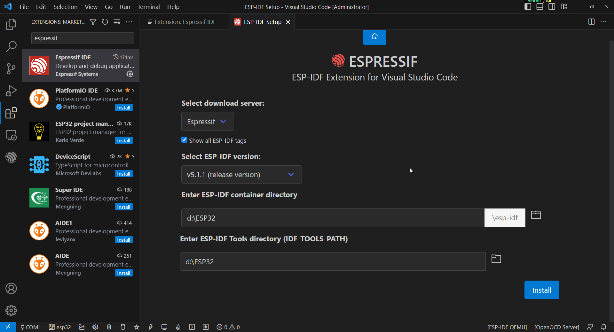614x332 pixels.
Task: Open editor More Actions ellipsis
Action: point(603,22)
